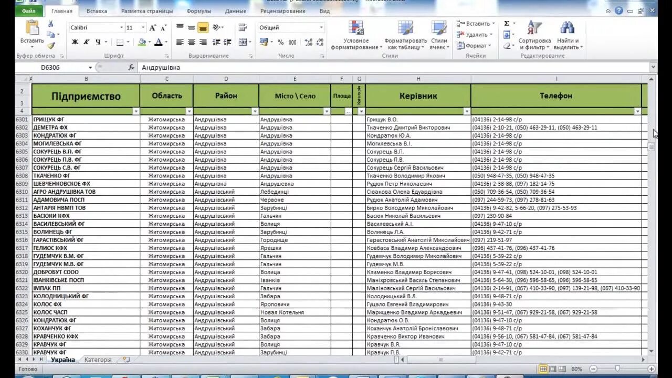Click the insert function fx button

(x=131, y=68)
